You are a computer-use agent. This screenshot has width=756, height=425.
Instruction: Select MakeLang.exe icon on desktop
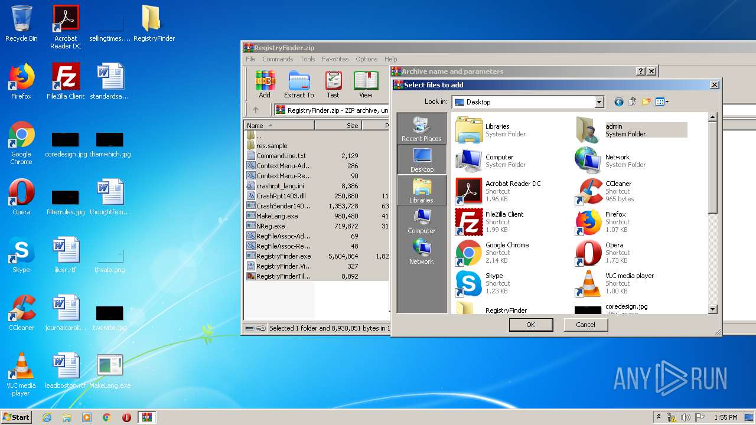110,371
